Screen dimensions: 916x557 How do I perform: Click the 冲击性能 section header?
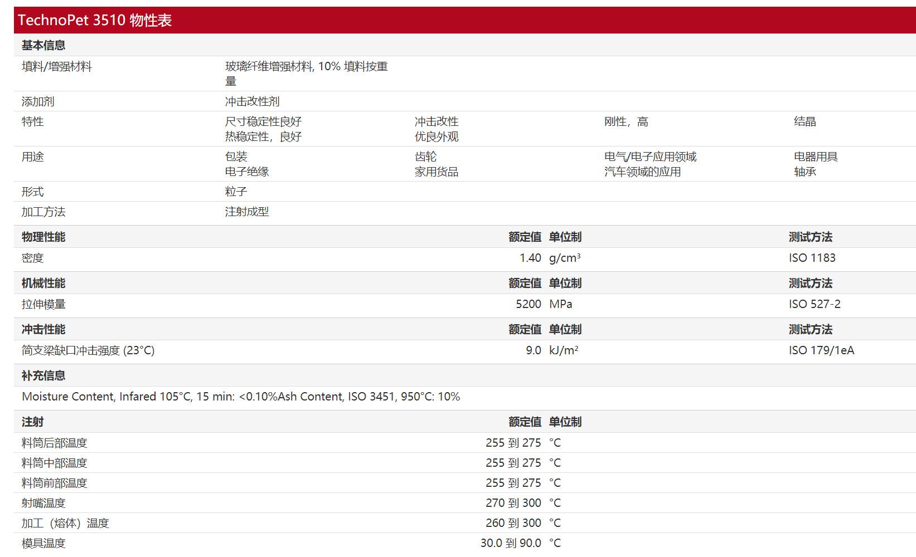(x=43, y=329)
